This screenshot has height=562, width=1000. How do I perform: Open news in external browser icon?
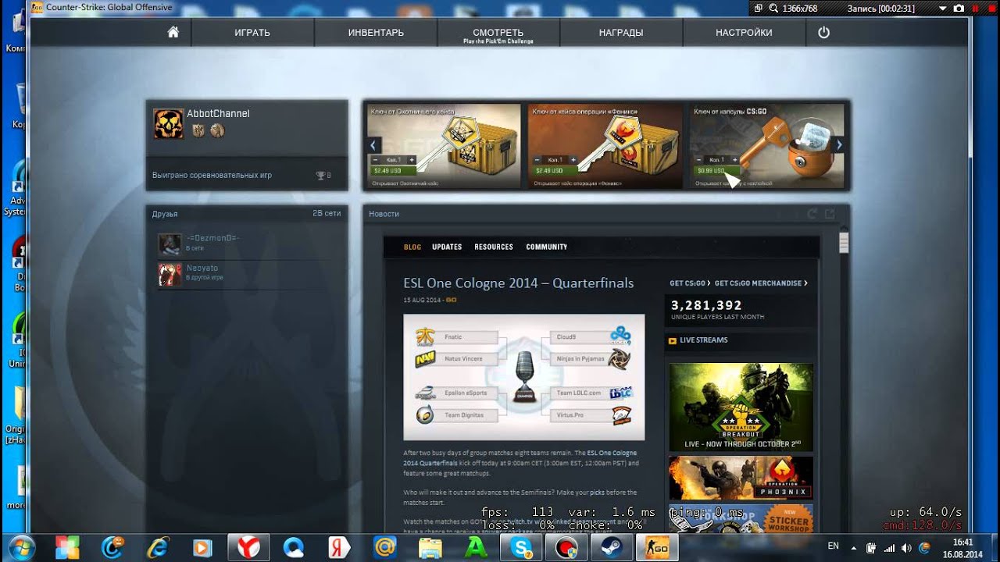point(830,214)
